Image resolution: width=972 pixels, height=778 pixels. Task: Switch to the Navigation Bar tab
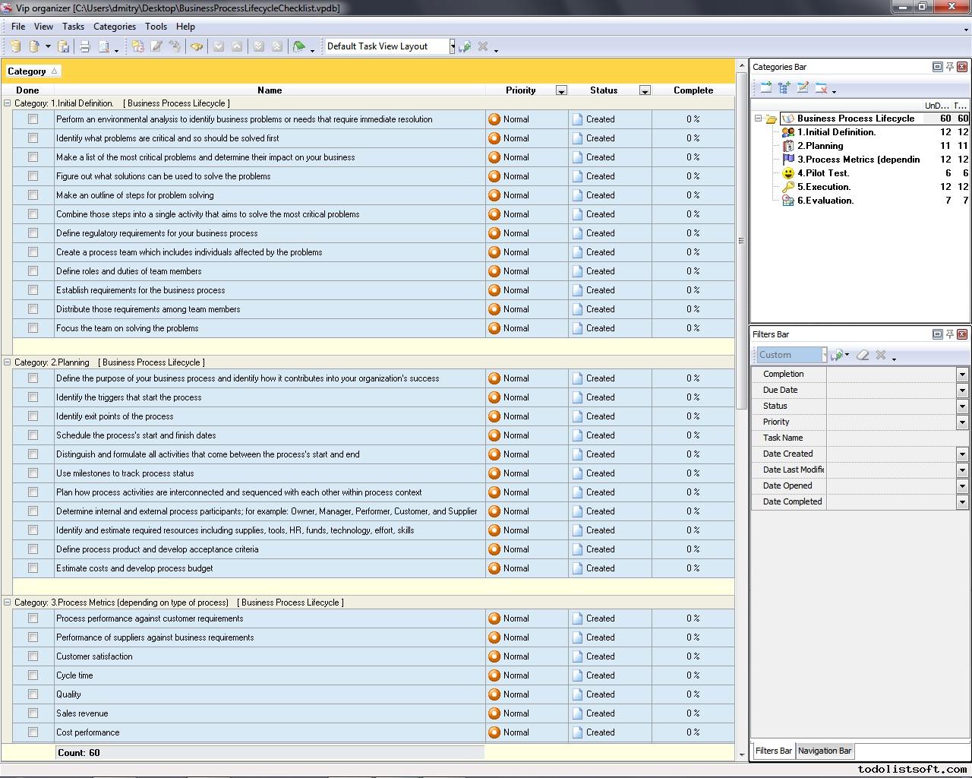tap(824, 751)
